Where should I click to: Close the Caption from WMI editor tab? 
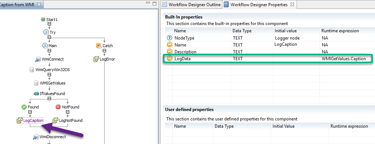coord(39,4)
